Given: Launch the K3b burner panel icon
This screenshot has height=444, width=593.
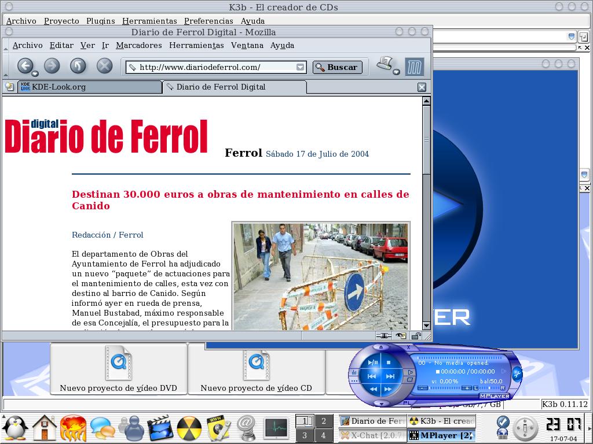Looking at the screenshot, I should point(189,428).
